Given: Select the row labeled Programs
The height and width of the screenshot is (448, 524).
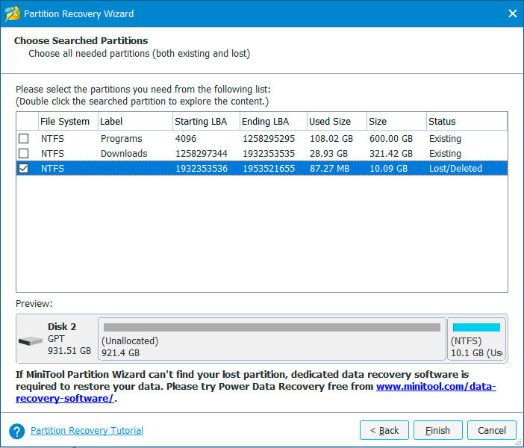Looking at the screenshot, I should (262, 138).
